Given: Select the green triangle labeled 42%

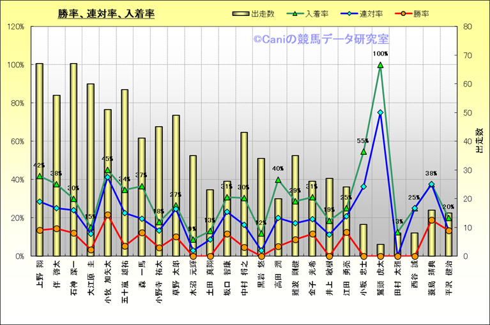Looking at the screenshot, I should pos(40,176).
